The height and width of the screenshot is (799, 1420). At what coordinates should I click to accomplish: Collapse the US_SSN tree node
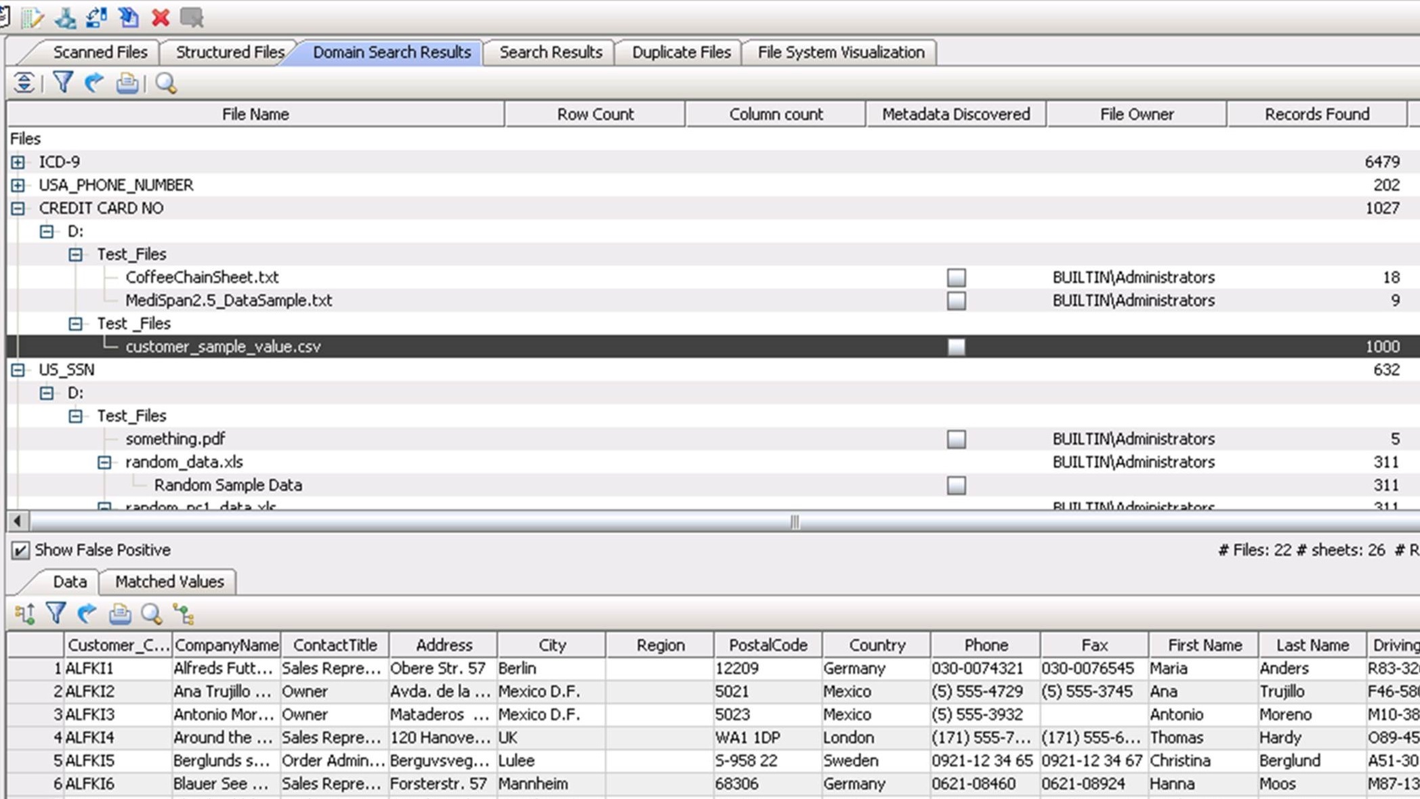pyautogui.click(x=18, y=370)
